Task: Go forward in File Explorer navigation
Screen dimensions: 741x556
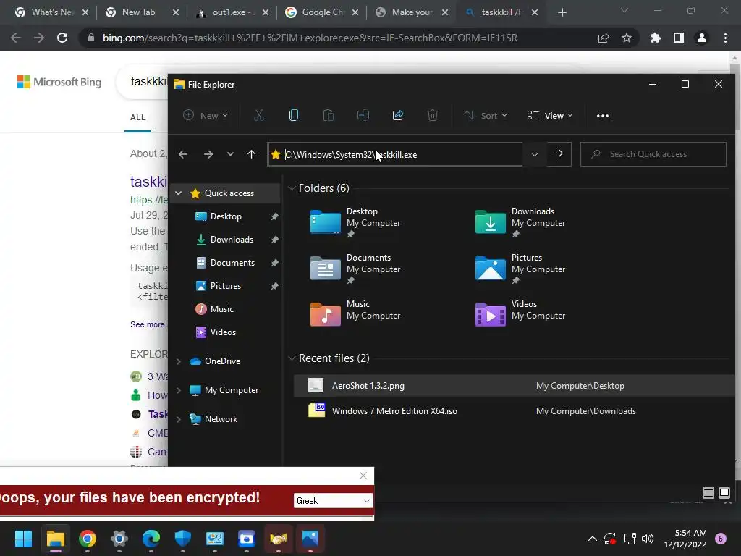Action: click(x=208, y=154)
